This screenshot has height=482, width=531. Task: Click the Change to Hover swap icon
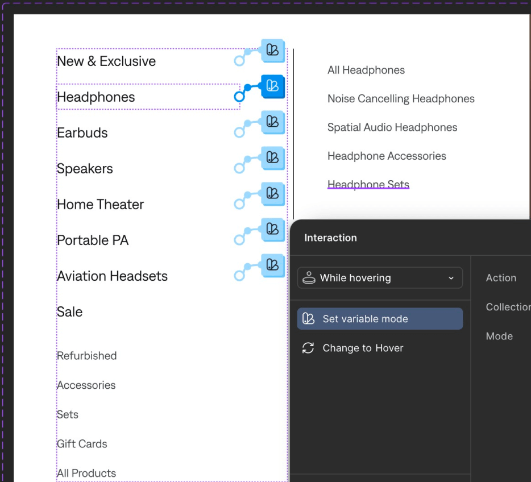click(308, 348)
